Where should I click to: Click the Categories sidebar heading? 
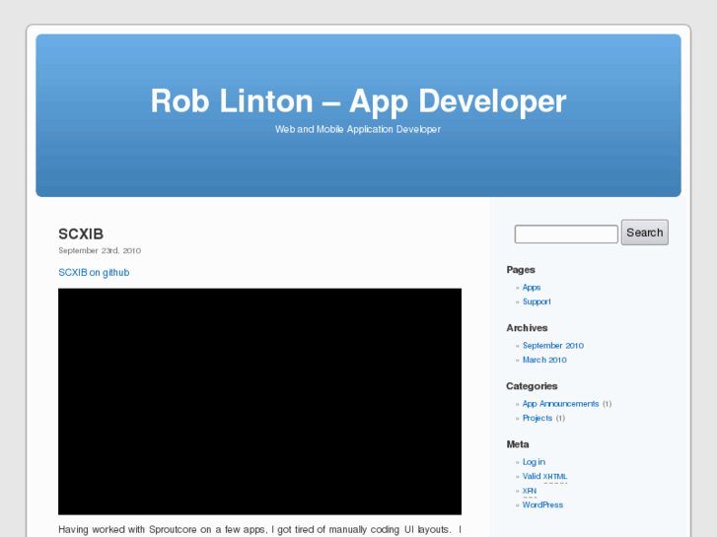pos(532,386)
